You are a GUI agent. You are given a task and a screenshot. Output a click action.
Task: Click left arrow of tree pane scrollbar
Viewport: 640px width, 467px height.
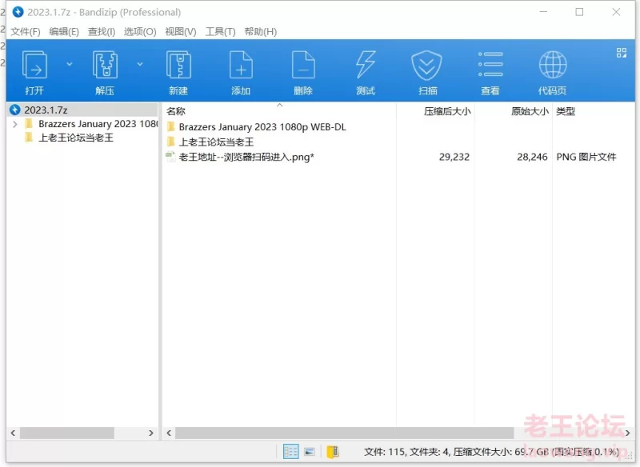tap(13, 433)
